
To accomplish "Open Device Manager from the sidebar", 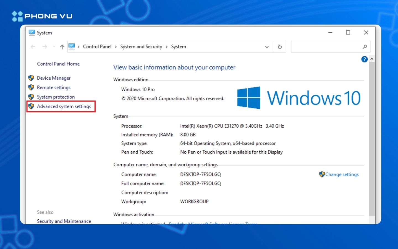I will click(54, 78).
